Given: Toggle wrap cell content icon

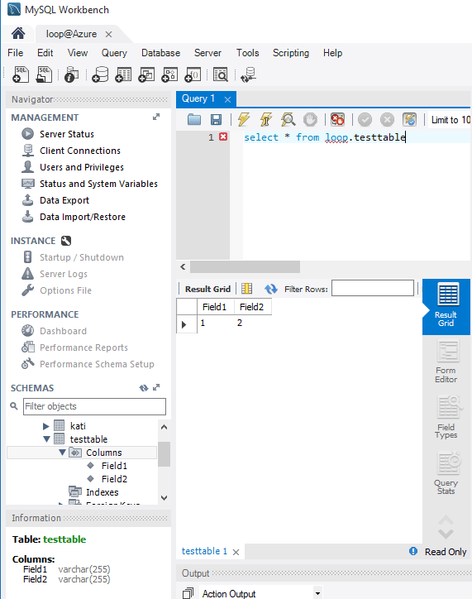Looking at the screenshot, I should point(247,289).
